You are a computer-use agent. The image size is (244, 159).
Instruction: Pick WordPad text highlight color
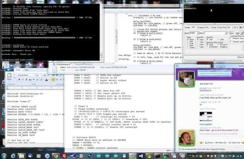41,79
